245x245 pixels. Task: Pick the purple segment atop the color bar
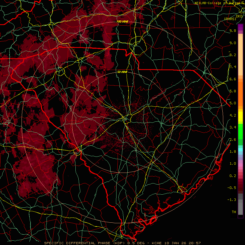(240, 27)
